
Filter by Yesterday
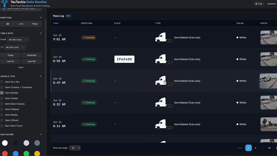[32, 55]
